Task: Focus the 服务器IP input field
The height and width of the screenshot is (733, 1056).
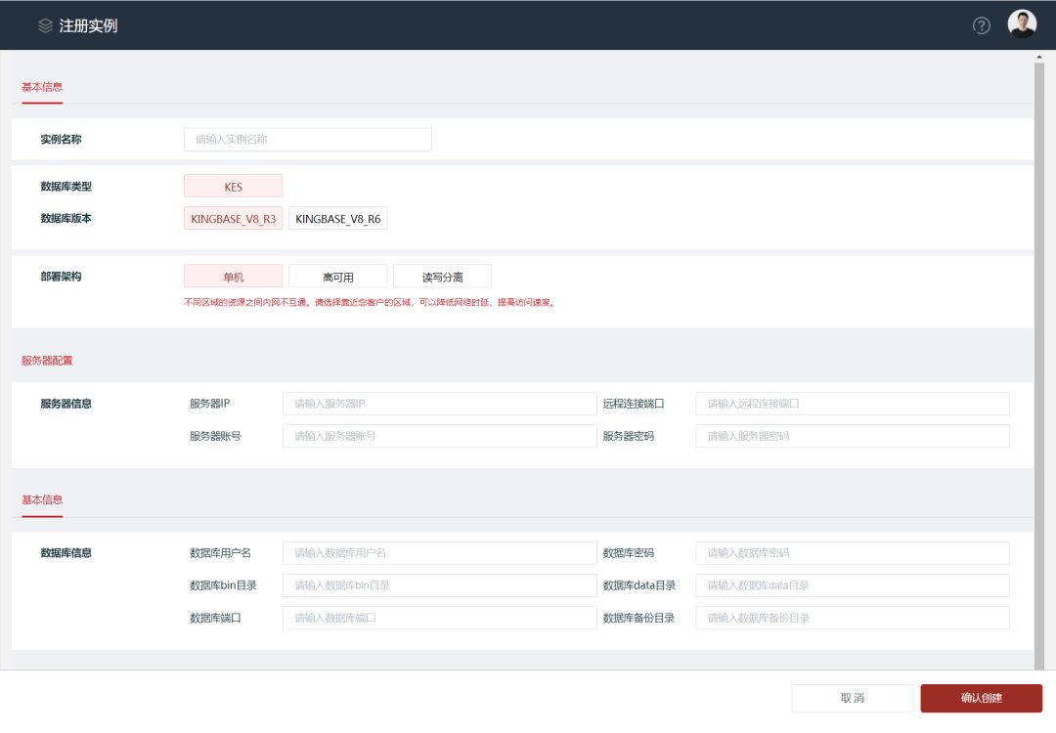Action: tap(439, 404)
